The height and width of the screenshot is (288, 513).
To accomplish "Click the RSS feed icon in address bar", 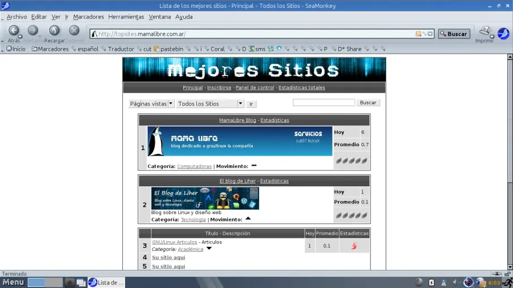I will coord(418,34).
